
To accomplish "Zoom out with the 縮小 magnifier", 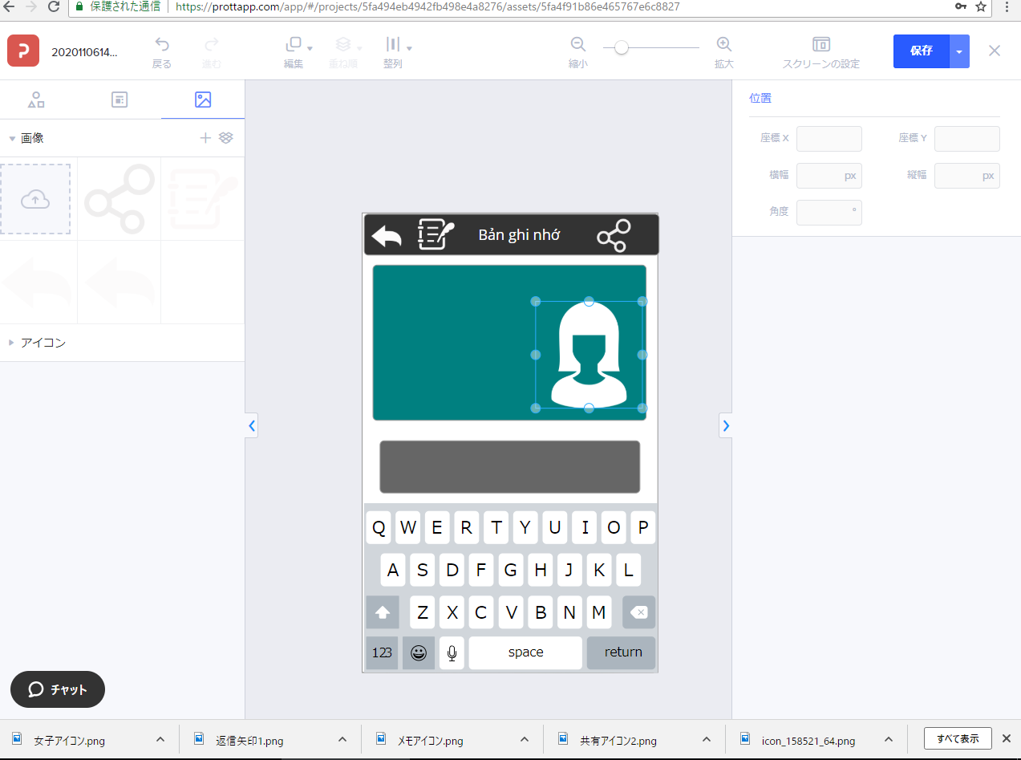I will tap(577, 44).
